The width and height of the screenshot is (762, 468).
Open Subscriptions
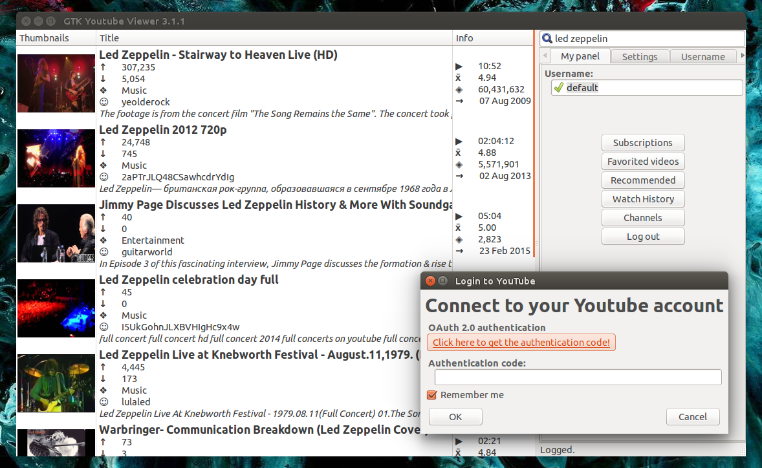[643, 143]
